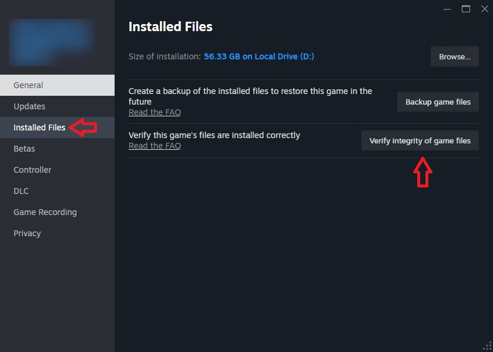Close the properties window

click(x=484, y=9)
